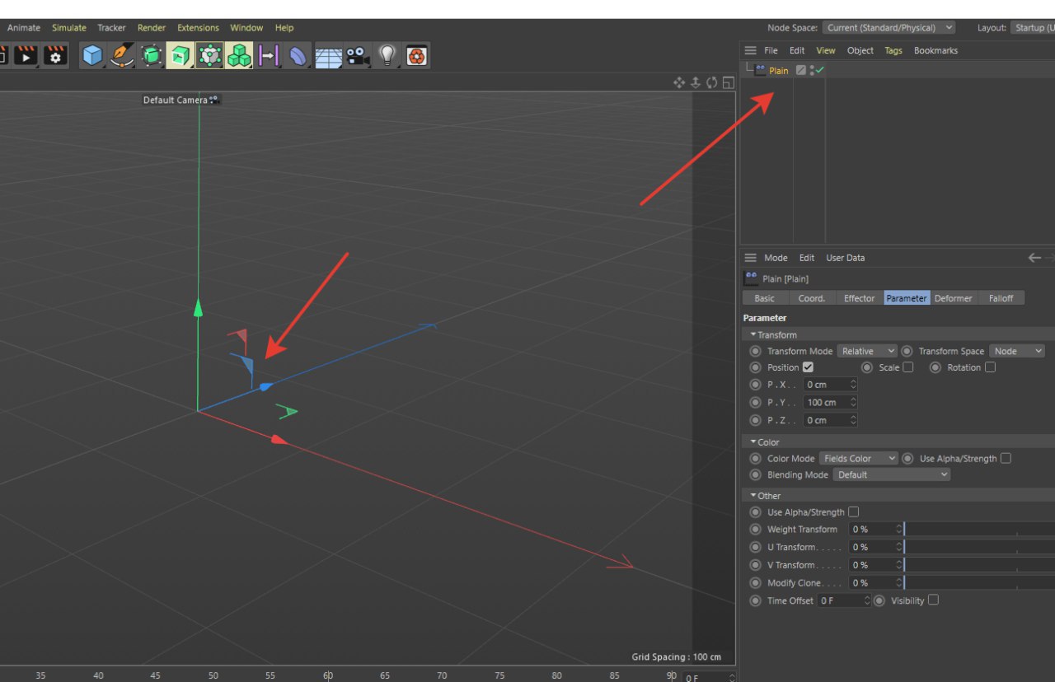Click the Camera object icon in toolbar
The height and width of the screenshot is (682, 1055).
tap(358, 55)
